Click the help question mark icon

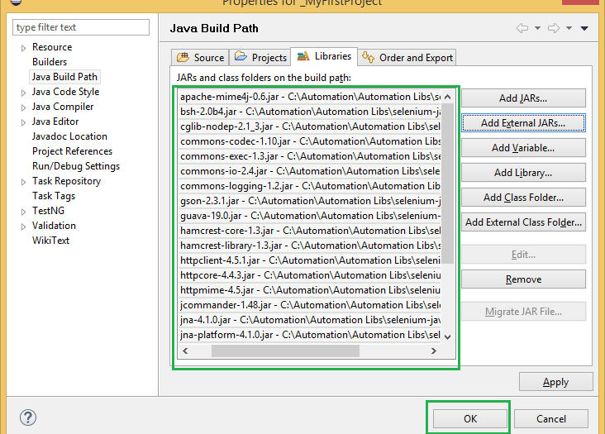point(27,417)
